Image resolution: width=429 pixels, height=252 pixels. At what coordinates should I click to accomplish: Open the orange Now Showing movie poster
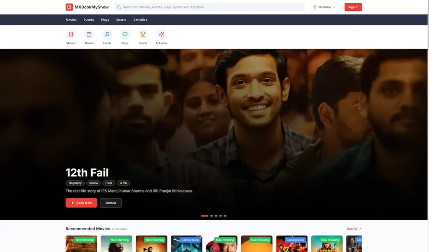pos(257,244)
